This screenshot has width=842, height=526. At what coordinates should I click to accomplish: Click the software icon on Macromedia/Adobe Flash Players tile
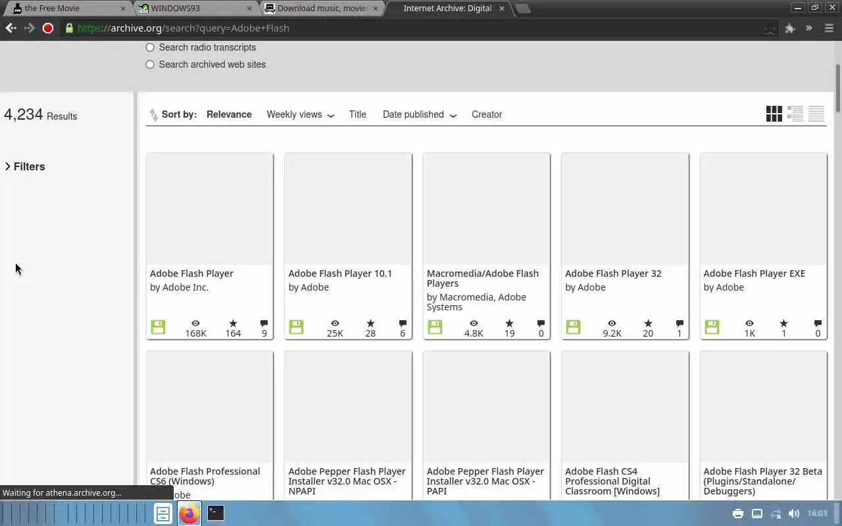tap(435, 327)
